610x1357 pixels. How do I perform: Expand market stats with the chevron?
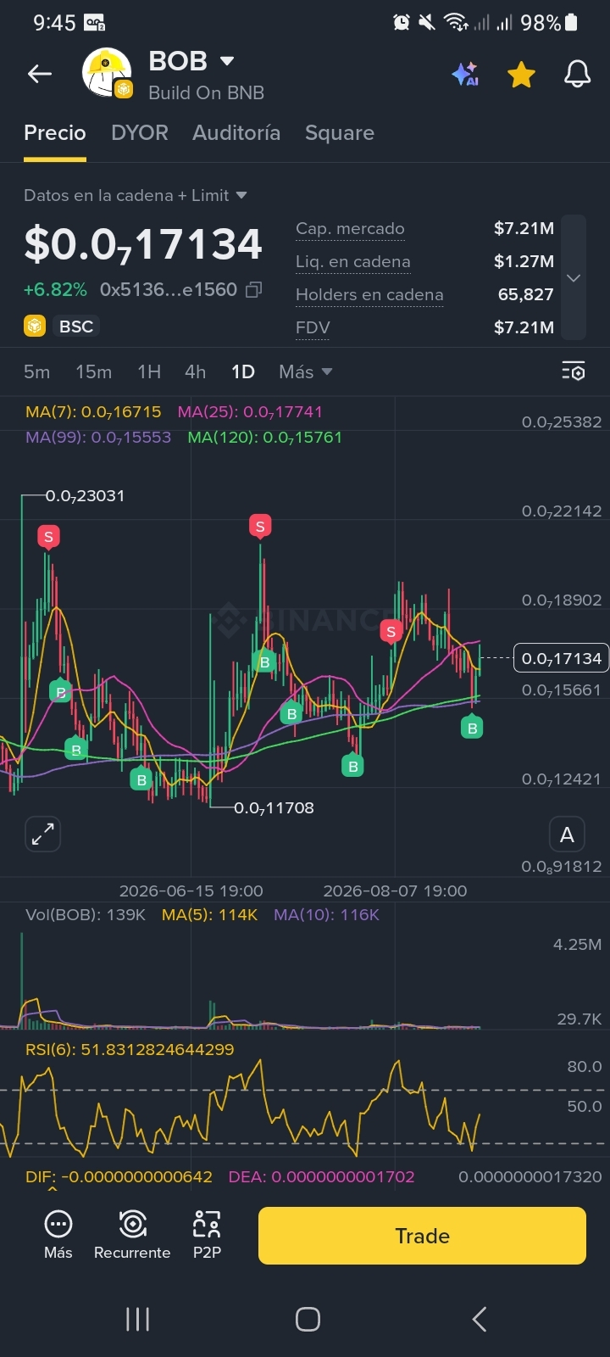(574, 278)
